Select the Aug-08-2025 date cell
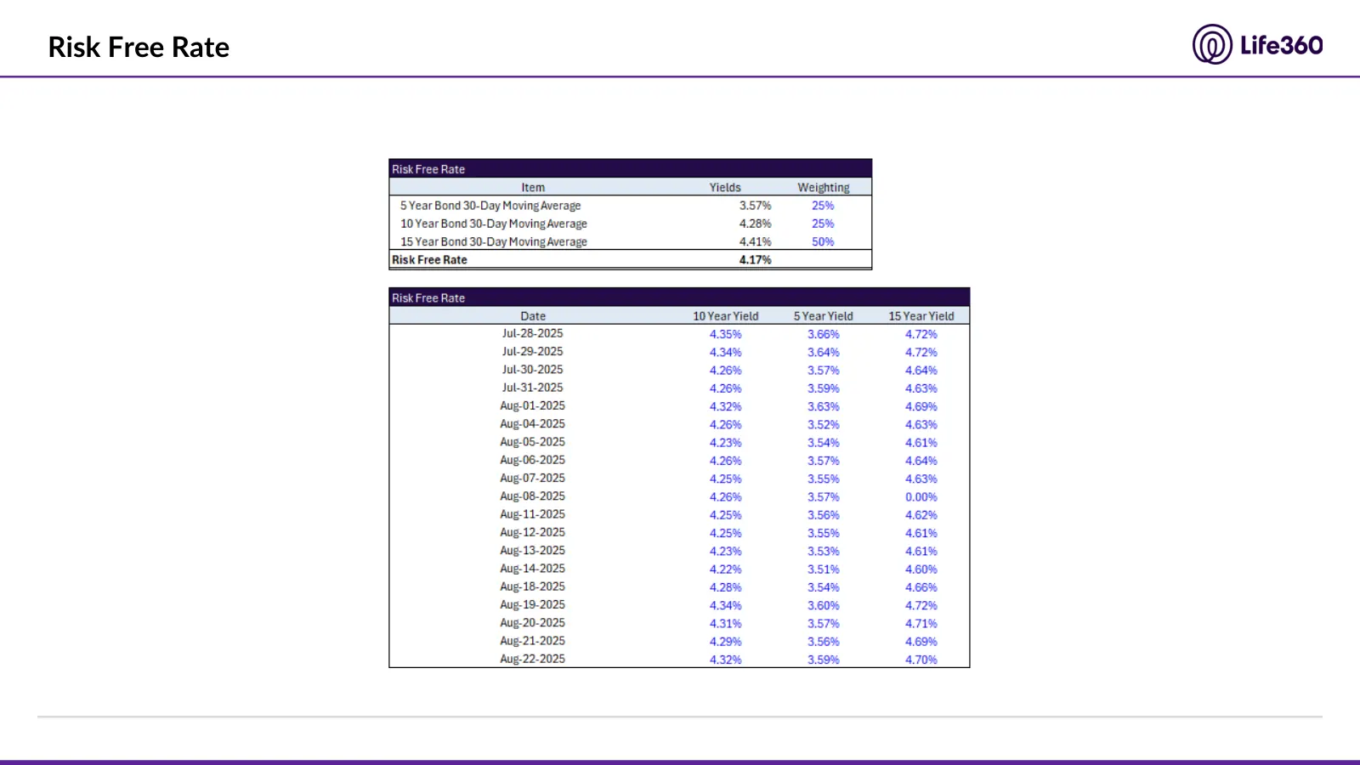Viewport: 1360px width, 765px height. pyautogui.click(x=532, y=496)
